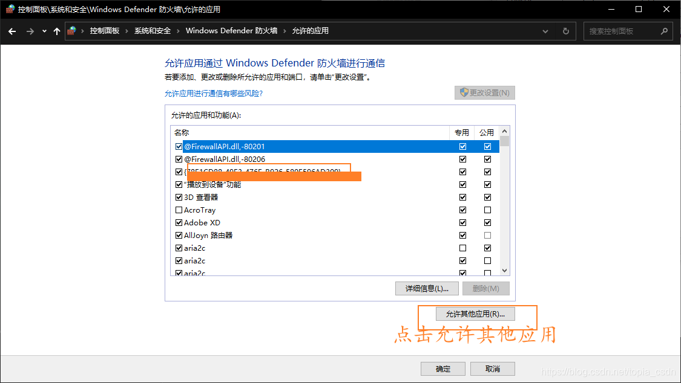This screenshot has height=383, width=681.
Task: Click 允许其他应用(R)... button
Action: pyautogui.click(x=475, y=314)
